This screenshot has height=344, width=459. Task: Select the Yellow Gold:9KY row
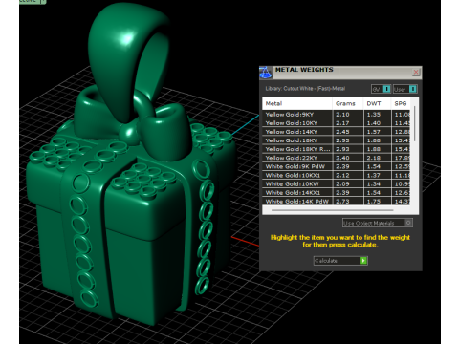pos(337,115)
